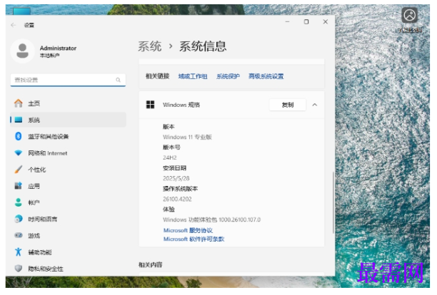Viewport: 437px width, 295px height.
Task: Click the Windows logo icon in Windows 规格
Action: pos(150,105)
